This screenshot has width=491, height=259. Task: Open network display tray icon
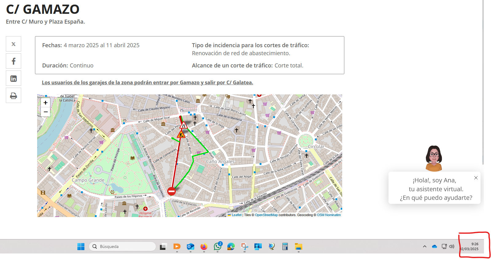[x=444, y=246]
